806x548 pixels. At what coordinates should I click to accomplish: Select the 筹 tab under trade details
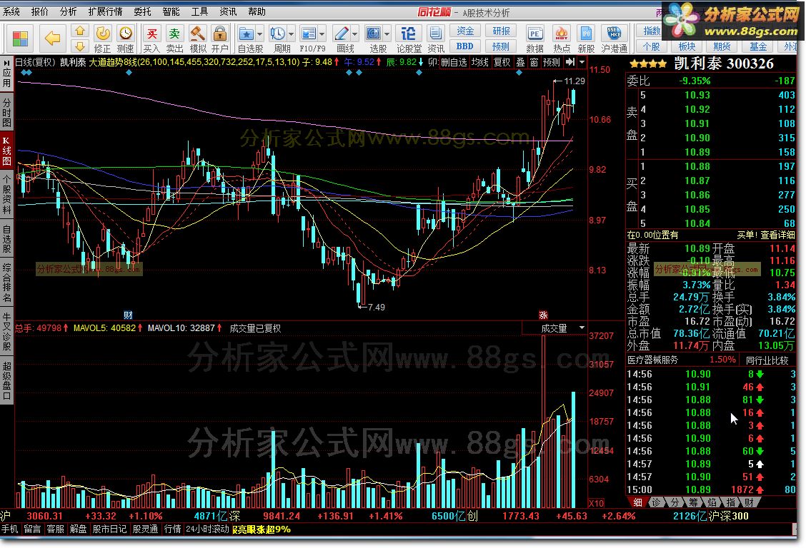(x=693, y=503)
